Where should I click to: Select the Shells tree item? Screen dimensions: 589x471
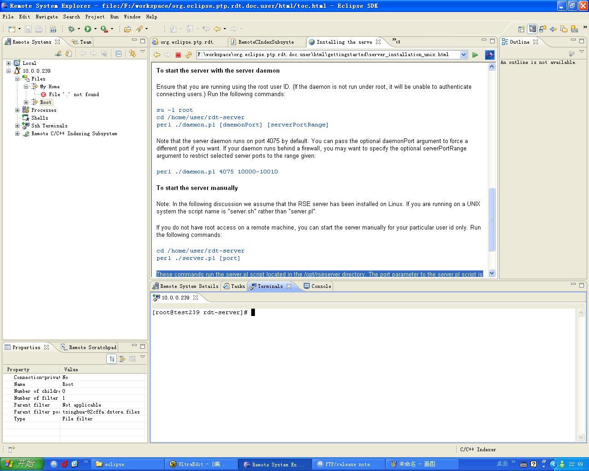pyautogui.click(x=40, y=118)
